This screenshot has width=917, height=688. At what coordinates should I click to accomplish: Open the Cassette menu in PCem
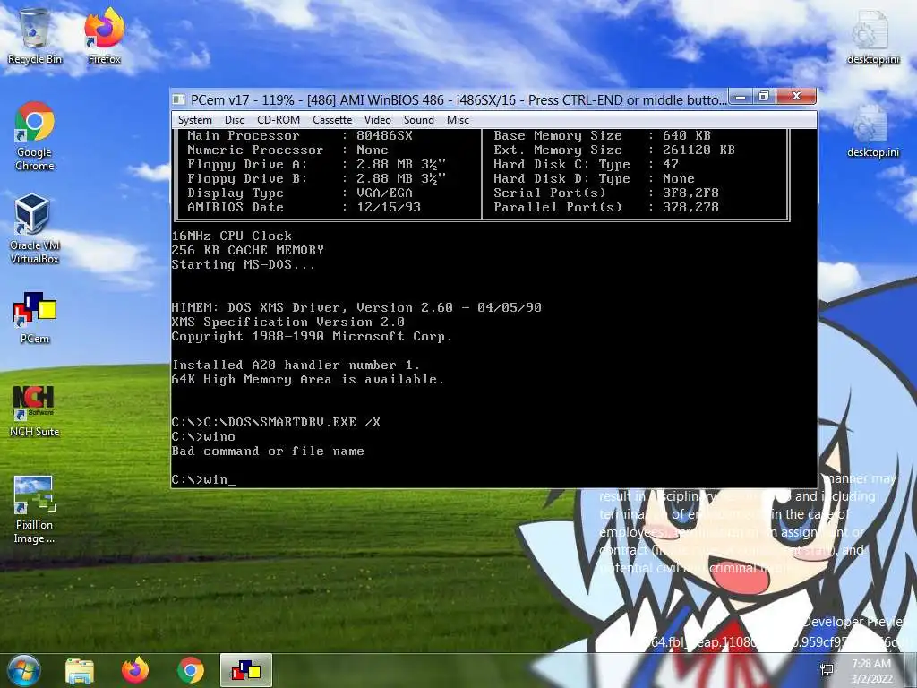pyautogui.click(x=332, y=120)
